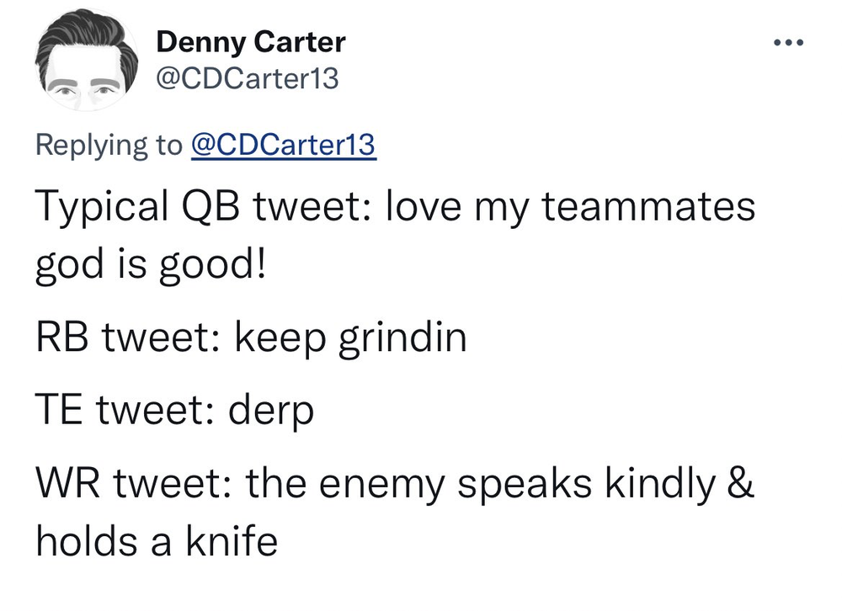Follow the blue underlined @CDCarter13 reply link
Screen dimensions: 842x611
click(284, 145)
